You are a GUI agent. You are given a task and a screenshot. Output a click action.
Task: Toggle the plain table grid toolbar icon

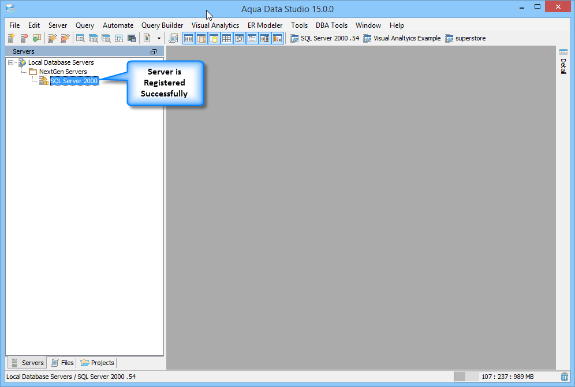(227, 38)
